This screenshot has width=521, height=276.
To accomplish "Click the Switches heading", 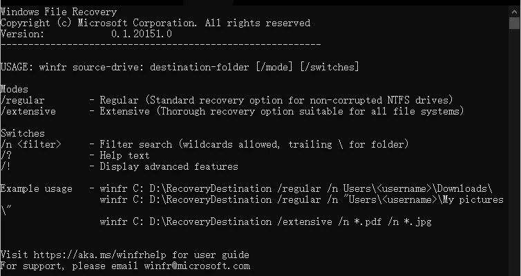I will (x=22, y=133).
